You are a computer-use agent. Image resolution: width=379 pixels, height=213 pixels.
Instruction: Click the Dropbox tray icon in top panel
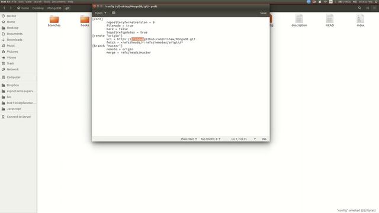tap(320, 2)
